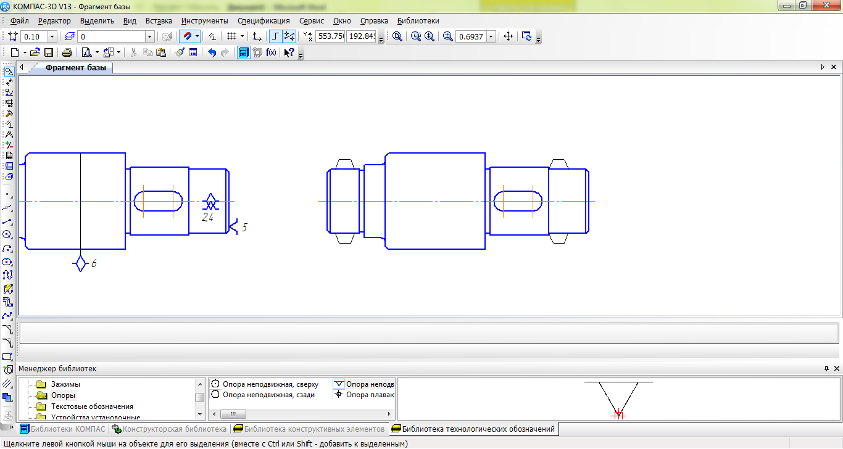
Task: Open the Сервис menu
Action: click(x=312, y=20)
